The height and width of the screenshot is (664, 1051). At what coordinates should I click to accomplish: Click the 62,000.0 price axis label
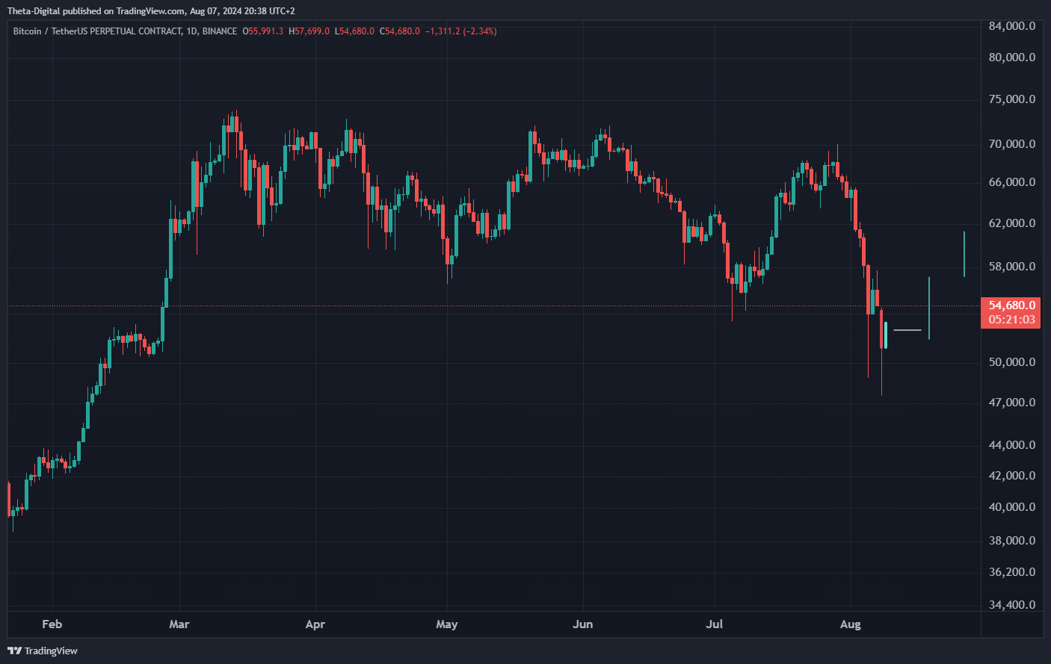[1012, 223]
